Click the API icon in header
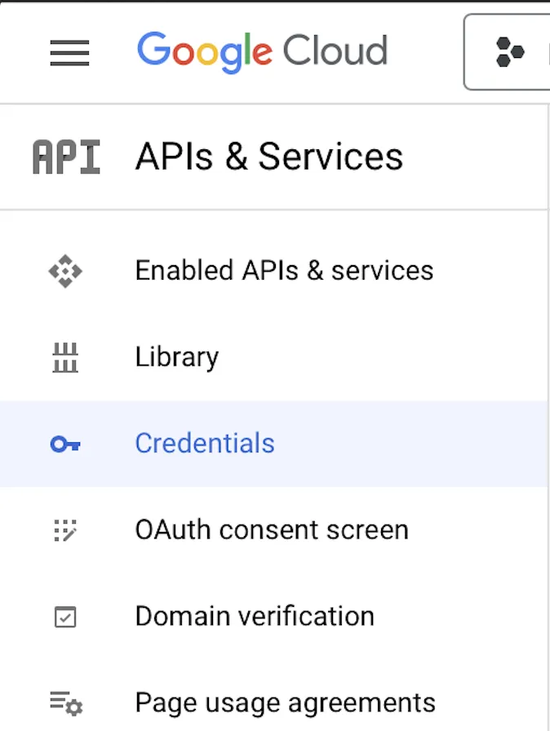 click(x=66, y=157)
